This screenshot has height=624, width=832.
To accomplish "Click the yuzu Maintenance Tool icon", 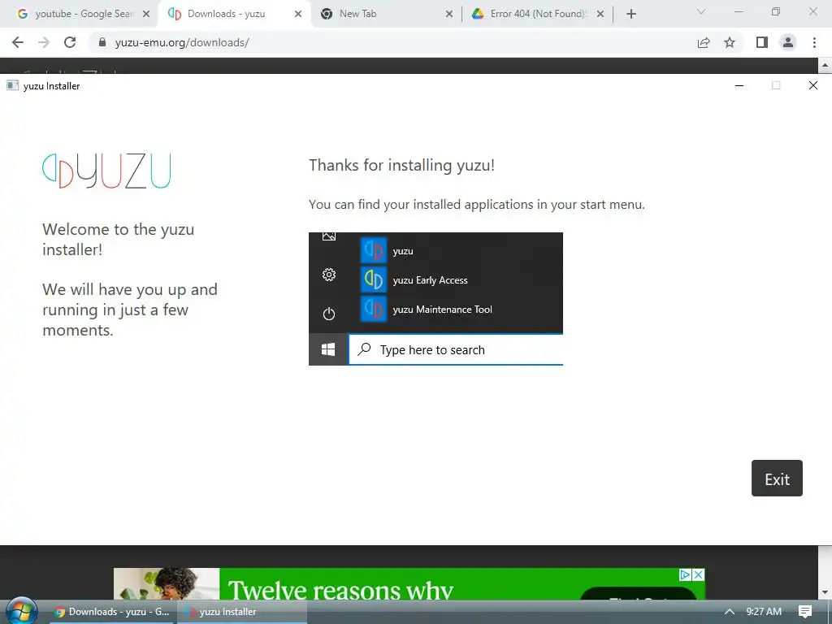I will pyautogui.click(x=374, y=309).
